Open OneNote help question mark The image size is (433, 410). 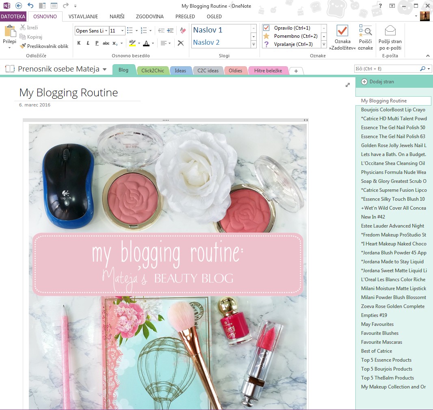coord(381,6)
